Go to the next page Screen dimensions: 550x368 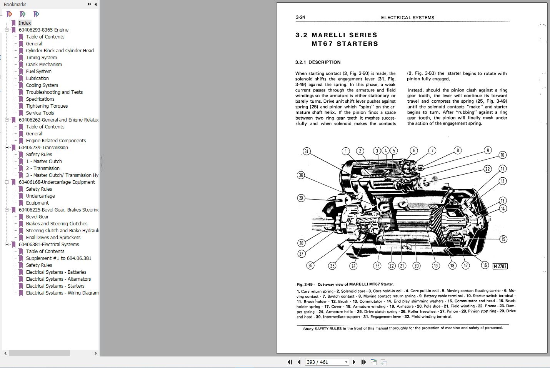[354, 362]
